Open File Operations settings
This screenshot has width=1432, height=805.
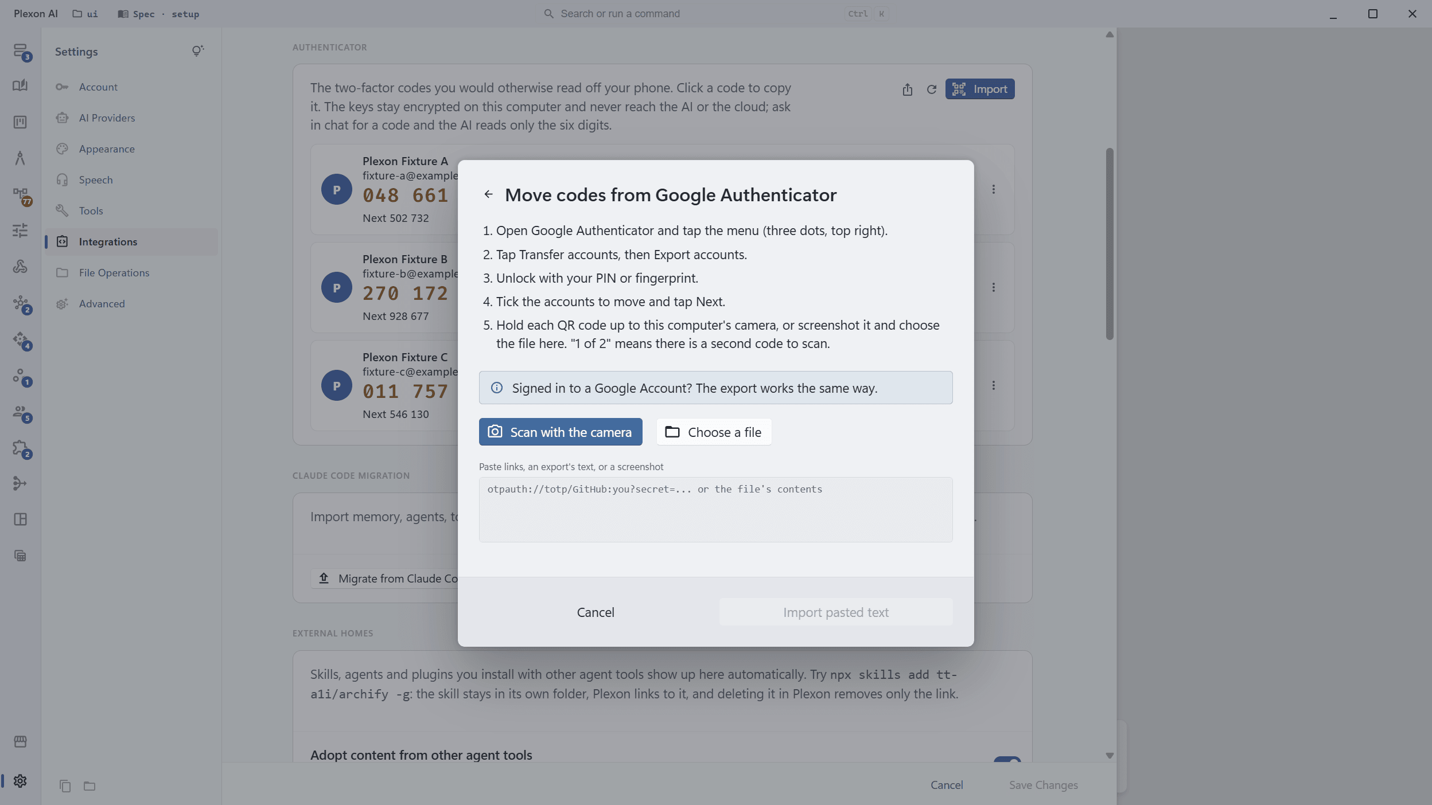pos(132,273)
